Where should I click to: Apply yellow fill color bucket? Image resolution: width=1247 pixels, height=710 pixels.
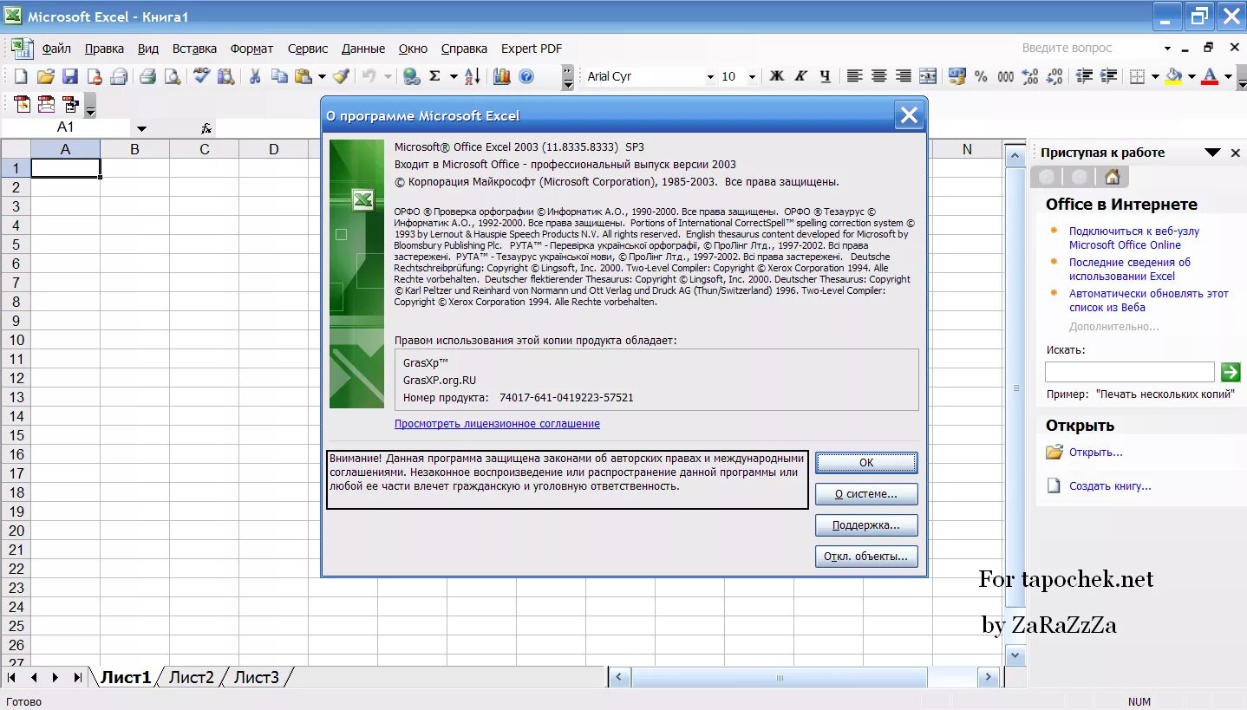click(x=1174, y=76)
